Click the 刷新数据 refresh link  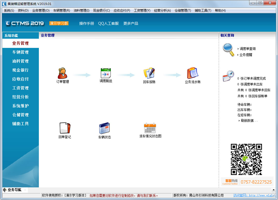click(x=249, y=121)
